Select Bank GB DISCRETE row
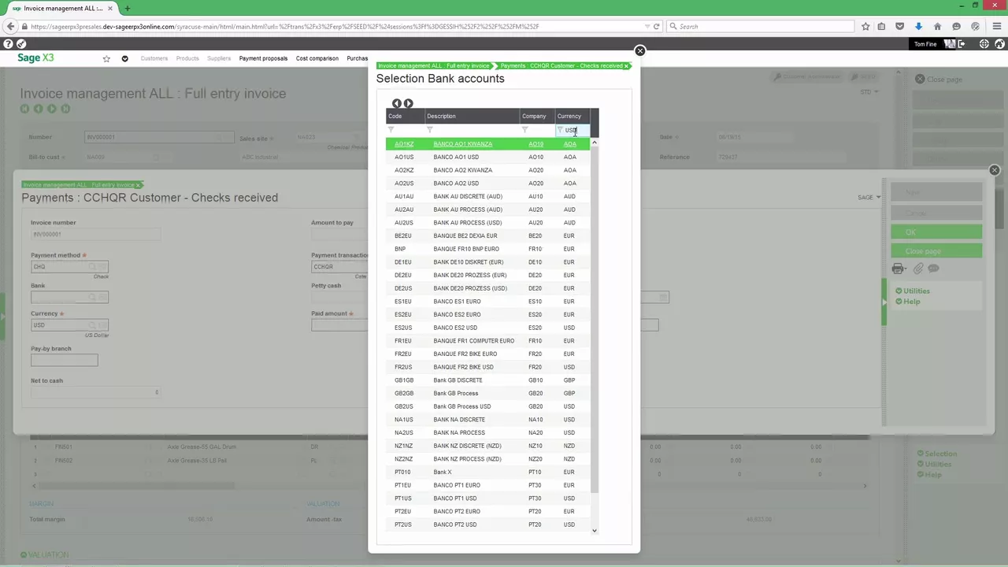 (488, 380)
